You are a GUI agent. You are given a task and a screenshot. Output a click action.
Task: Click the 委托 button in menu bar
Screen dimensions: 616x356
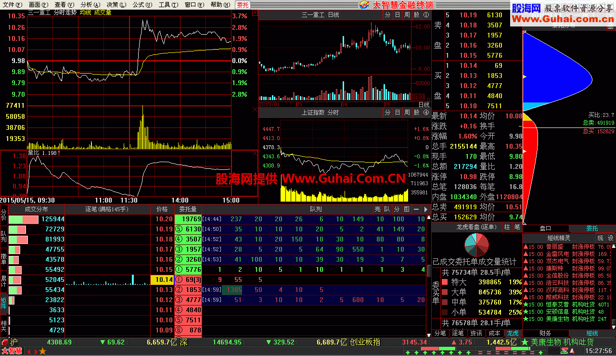tap(243, 5)
